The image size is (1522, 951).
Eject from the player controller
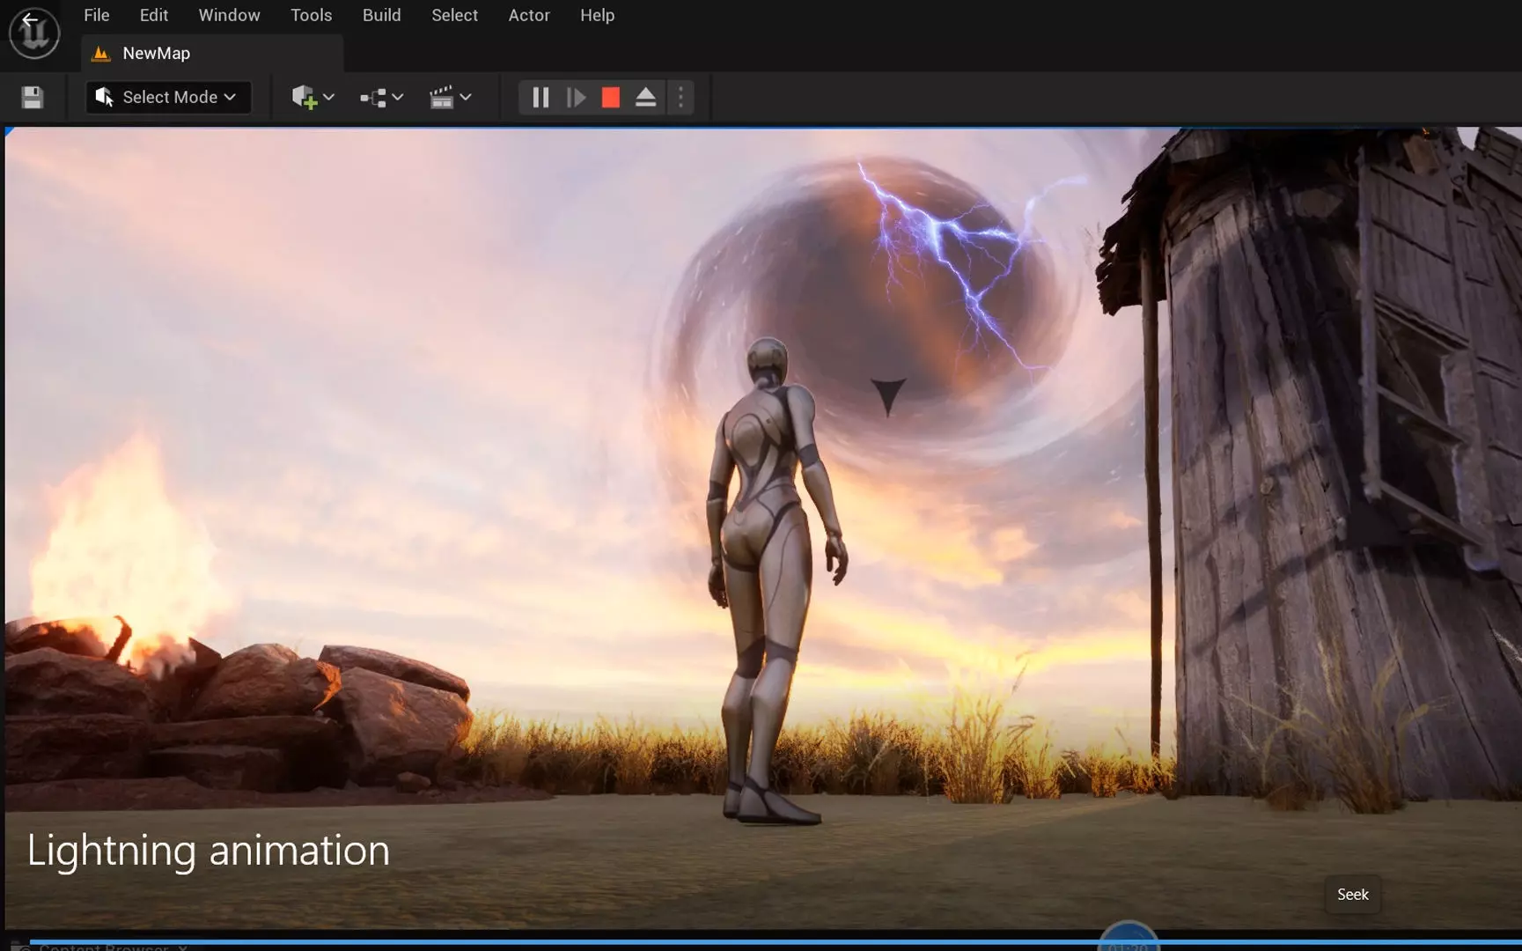(645, 97)
